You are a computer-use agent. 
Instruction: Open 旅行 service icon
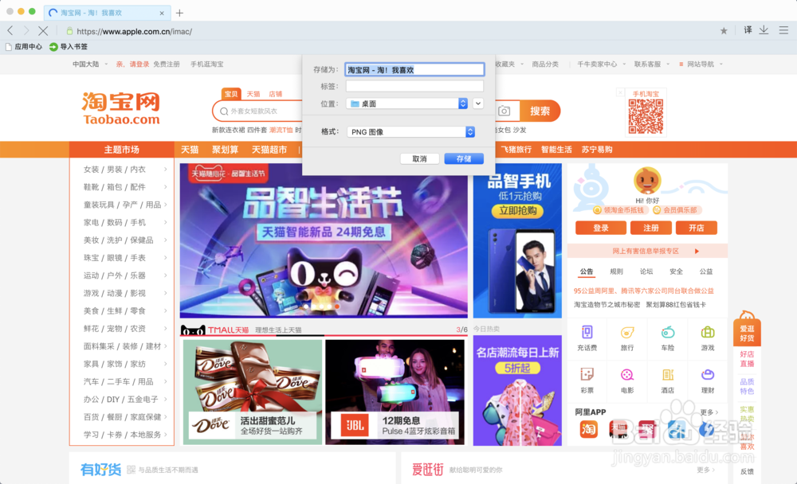point(627,338)
